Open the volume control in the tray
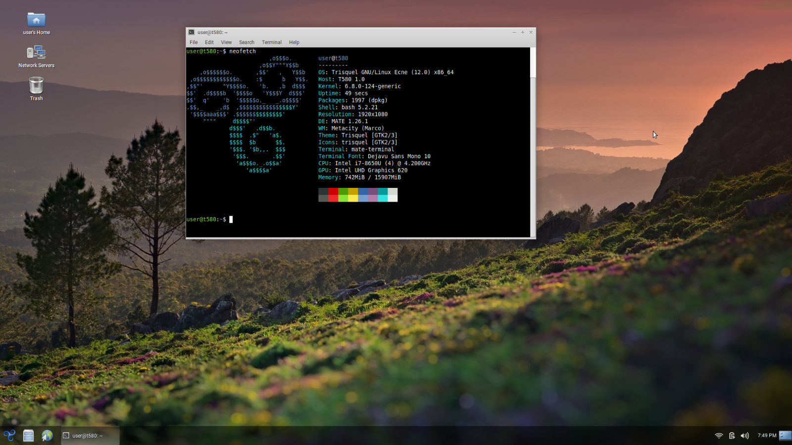Viewport: 792px width, 445px height. (x=744, y=436)
